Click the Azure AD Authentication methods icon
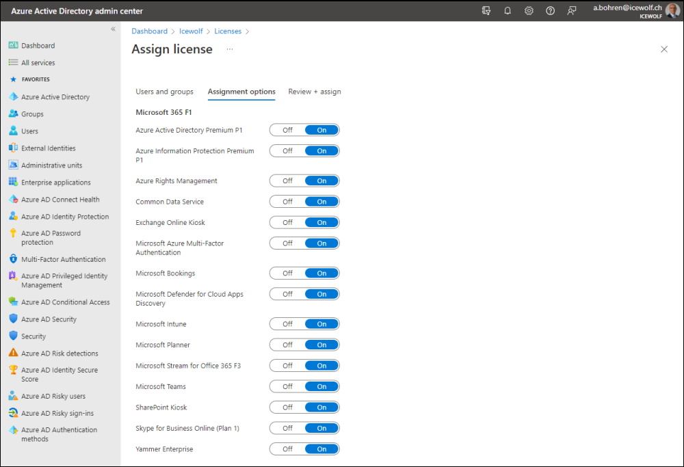This screenshot has height=467, width=684. coord(13,430)
